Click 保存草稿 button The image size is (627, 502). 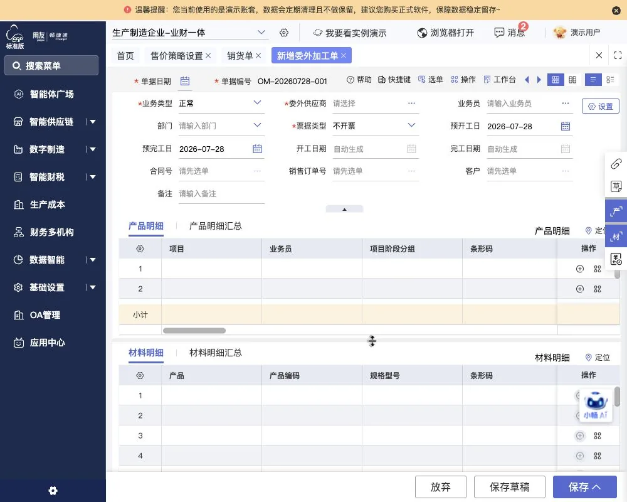click(x=509, y=487)
